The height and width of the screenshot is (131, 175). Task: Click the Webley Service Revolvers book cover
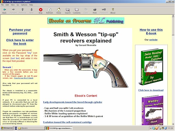click(152, 110)
